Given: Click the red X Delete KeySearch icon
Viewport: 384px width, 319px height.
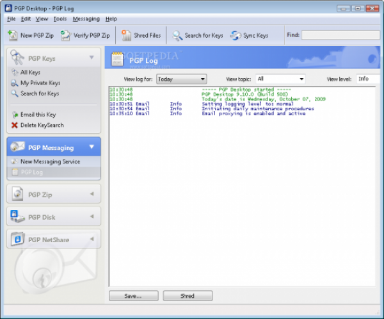Looking at the screenshot, I should click(15, 126).
